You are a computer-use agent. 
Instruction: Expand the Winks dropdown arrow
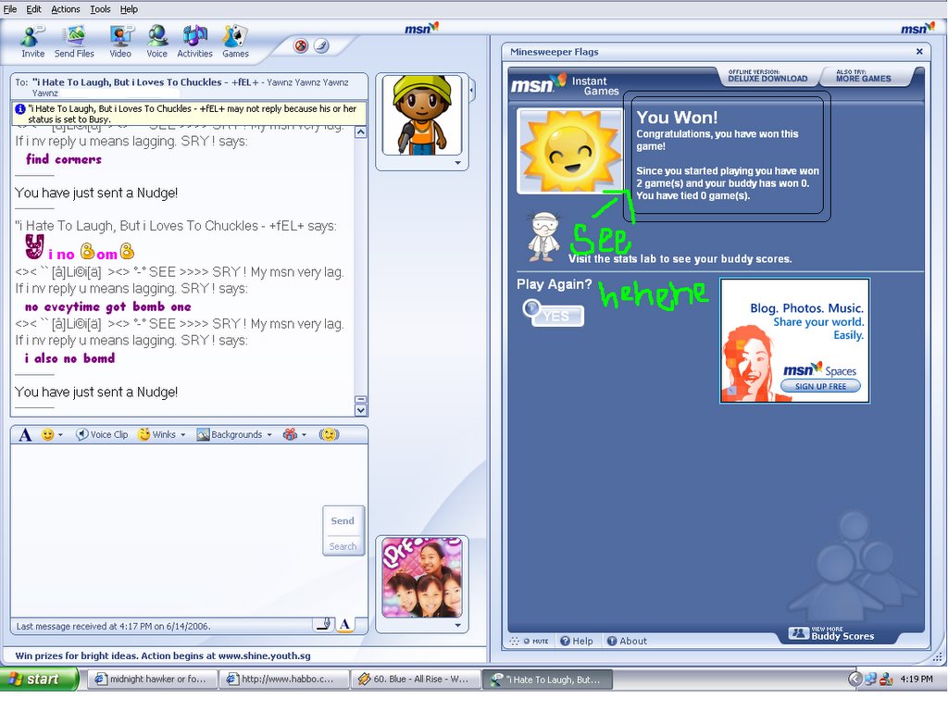(182, 435)
